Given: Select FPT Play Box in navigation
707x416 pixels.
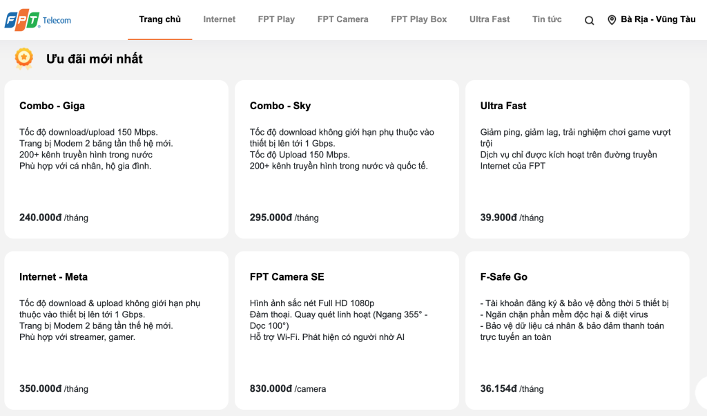Looking at the screenshot, I should click(419, 19).
